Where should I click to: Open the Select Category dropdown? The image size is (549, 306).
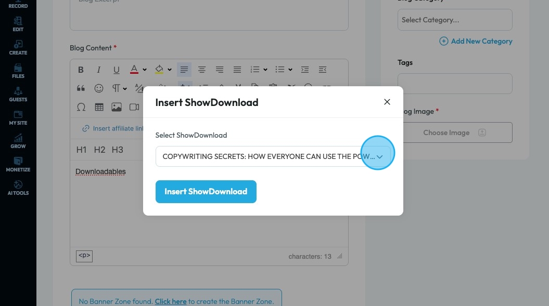454,20
